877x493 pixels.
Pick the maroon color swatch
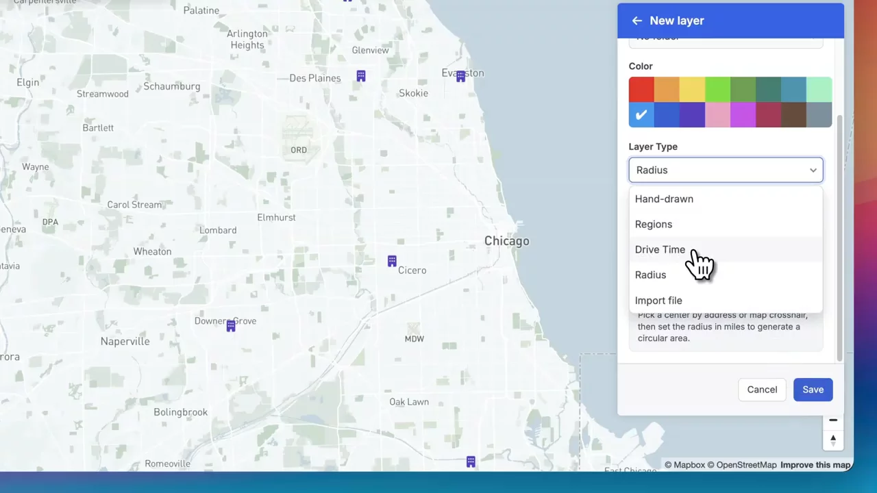(768, 115)
